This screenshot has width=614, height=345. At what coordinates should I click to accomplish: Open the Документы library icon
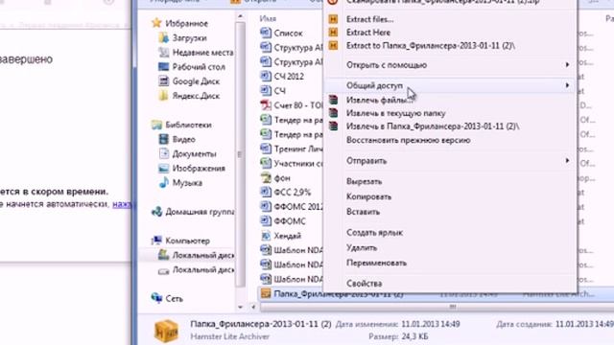click(163, 153)
